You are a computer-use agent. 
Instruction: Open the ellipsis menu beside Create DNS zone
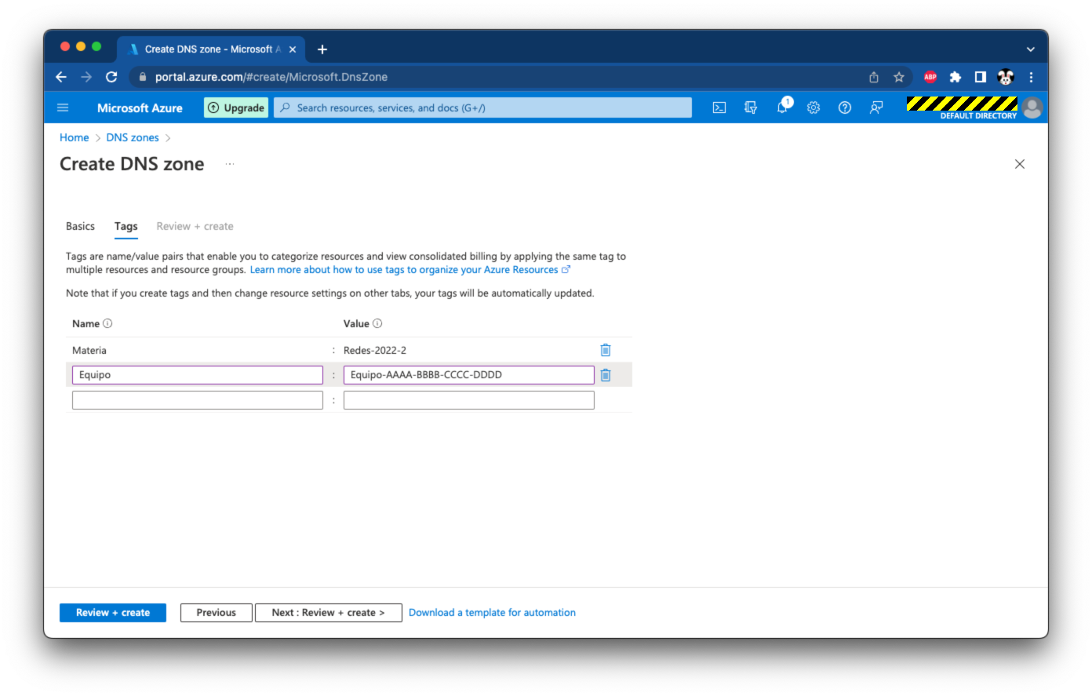230,164
